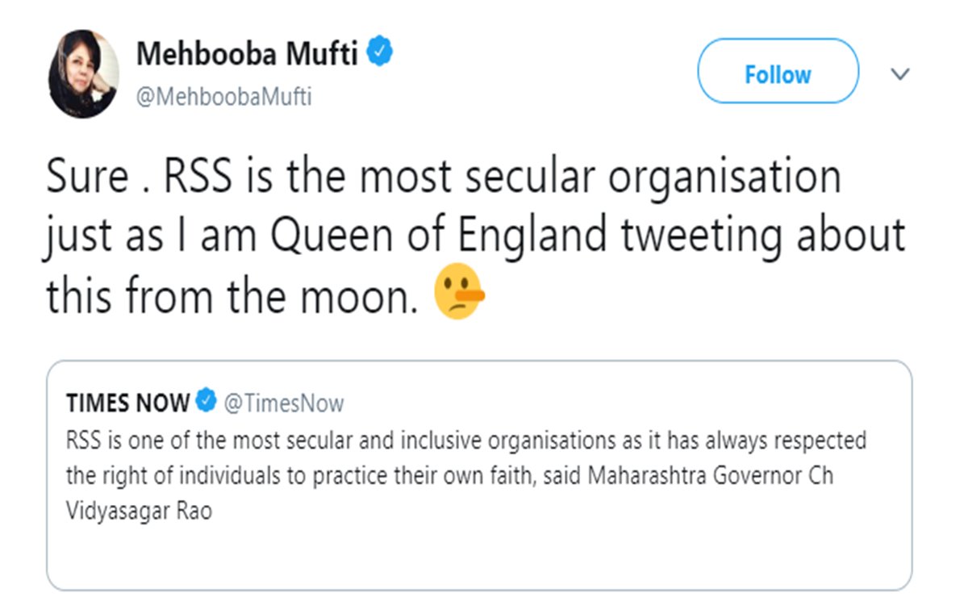Open the TIMES NOW account name
The image size is (968, 605).
pyautogui.click(x=128, y=402)
